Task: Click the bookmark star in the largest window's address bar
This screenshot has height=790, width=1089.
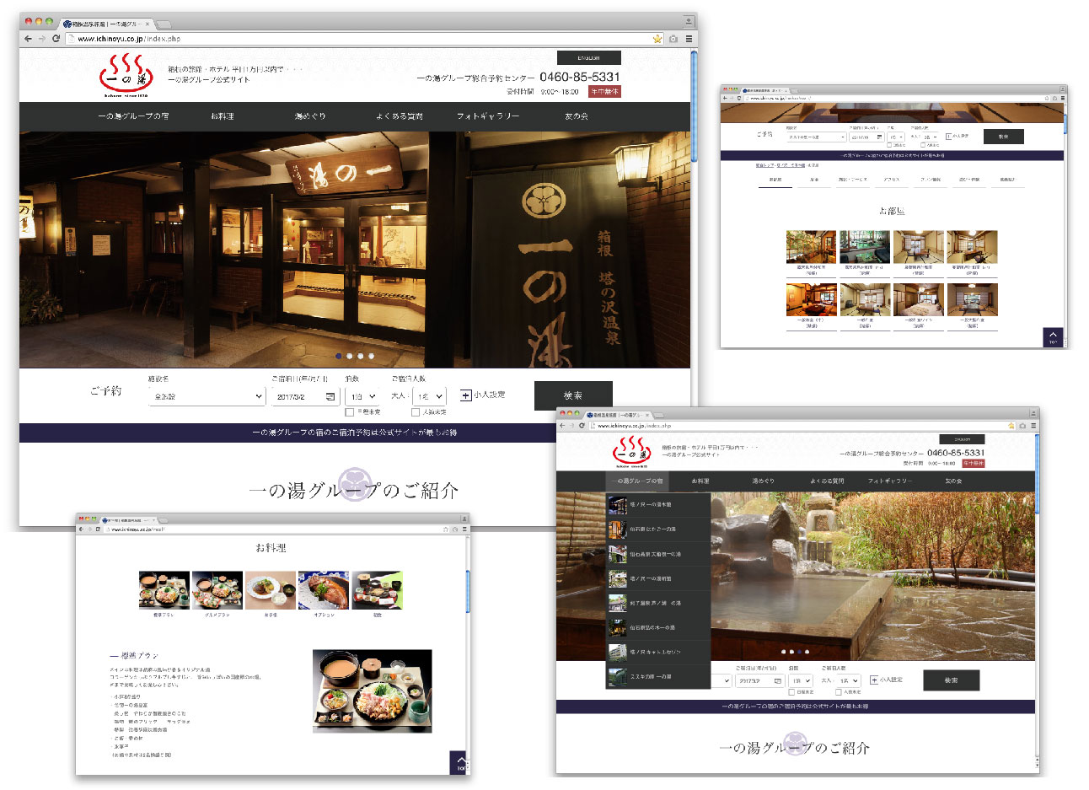Action: point(657,39)
